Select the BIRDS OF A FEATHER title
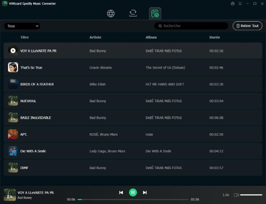Screen dimensions: 266x204 tap(37, 85)
